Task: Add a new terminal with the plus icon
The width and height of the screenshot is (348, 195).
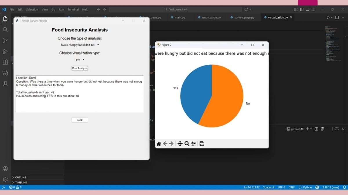Action: click(x=307, y=129)
